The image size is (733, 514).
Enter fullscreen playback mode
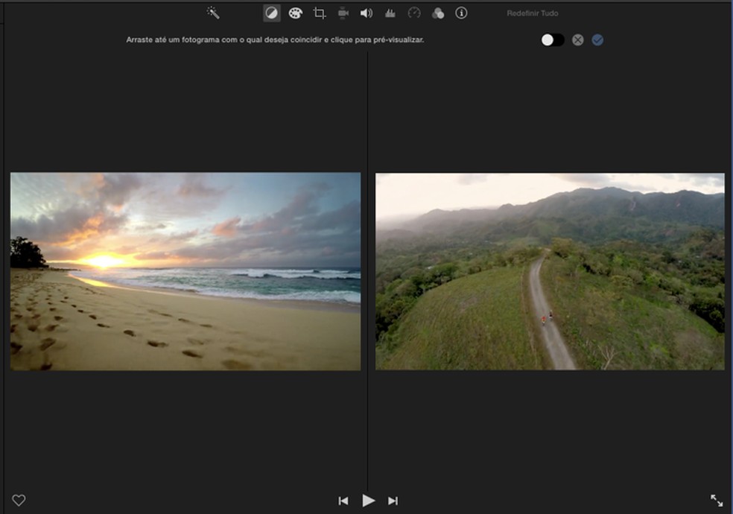(x=717, y=501)
